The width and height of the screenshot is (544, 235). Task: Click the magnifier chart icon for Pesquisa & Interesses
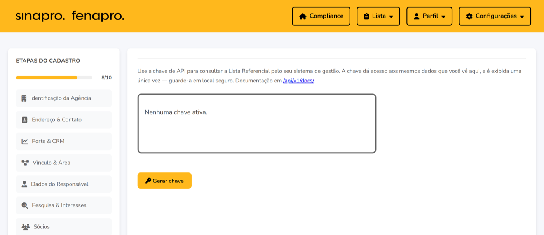(x=25, y=205)
